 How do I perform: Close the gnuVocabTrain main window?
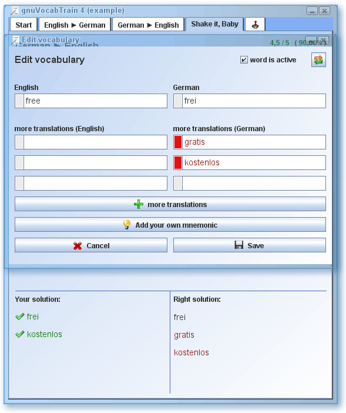(325, 11)
